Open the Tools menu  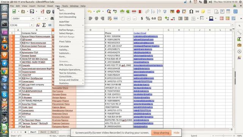click(65, 6)
